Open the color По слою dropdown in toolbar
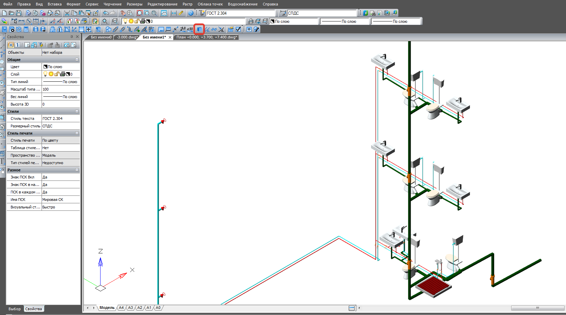Image resolution: width=566 pixels, height=315 pixels. point(294,21)
